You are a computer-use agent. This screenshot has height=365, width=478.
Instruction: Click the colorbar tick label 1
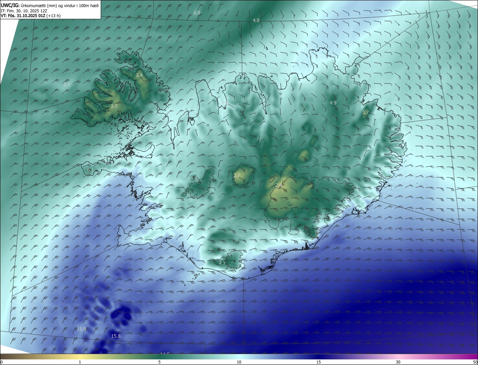[x=80, y=362]
